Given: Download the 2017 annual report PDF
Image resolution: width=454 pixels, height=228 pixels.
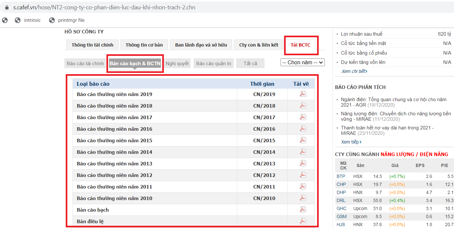Looking at the screenshot, I should coord(303,117).
